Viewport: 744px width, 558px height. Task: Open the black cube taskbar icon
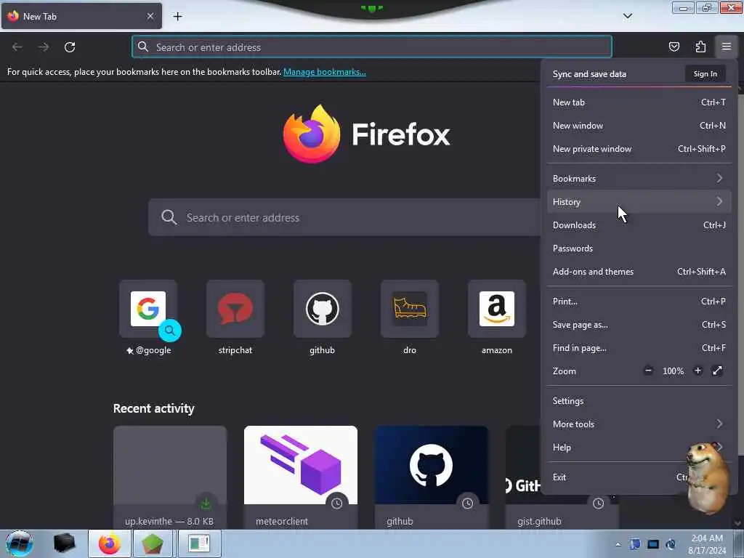pyautogui.click(x=65, y=543)
